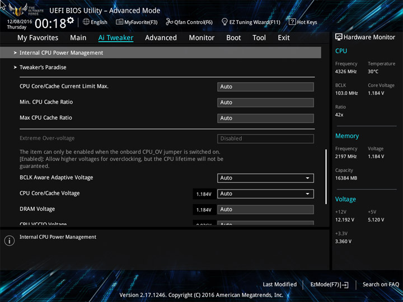
Task: Click the Voltage section heading
Action: pyautogui.click(x=345, y=199)
